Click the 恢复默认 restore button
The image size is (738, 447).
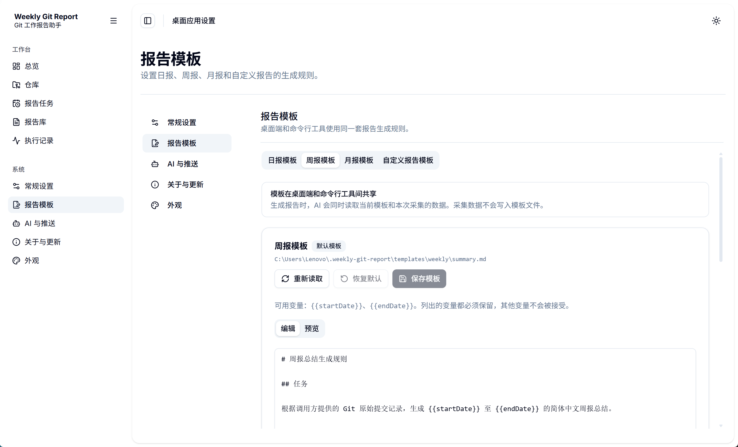click(361, 279)
